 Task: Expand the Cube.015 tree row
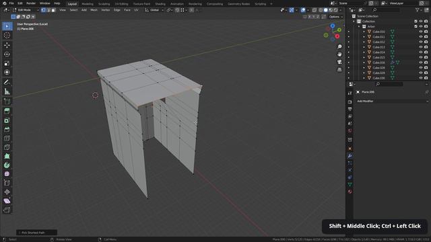(364, 57)
